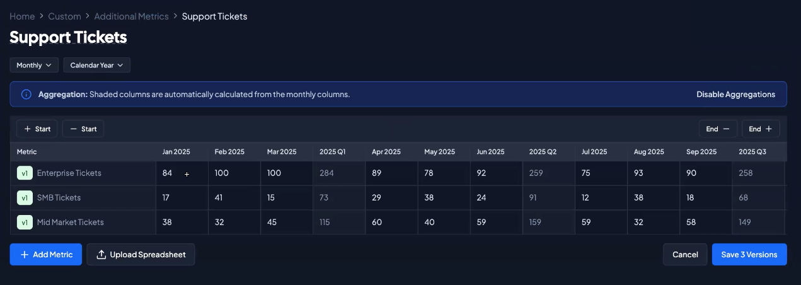
Task: Open the Monthly dropdown
Action: [x=34, y=65]
